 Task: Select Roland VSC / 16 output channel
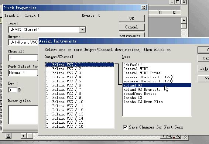tap(79, 126)
